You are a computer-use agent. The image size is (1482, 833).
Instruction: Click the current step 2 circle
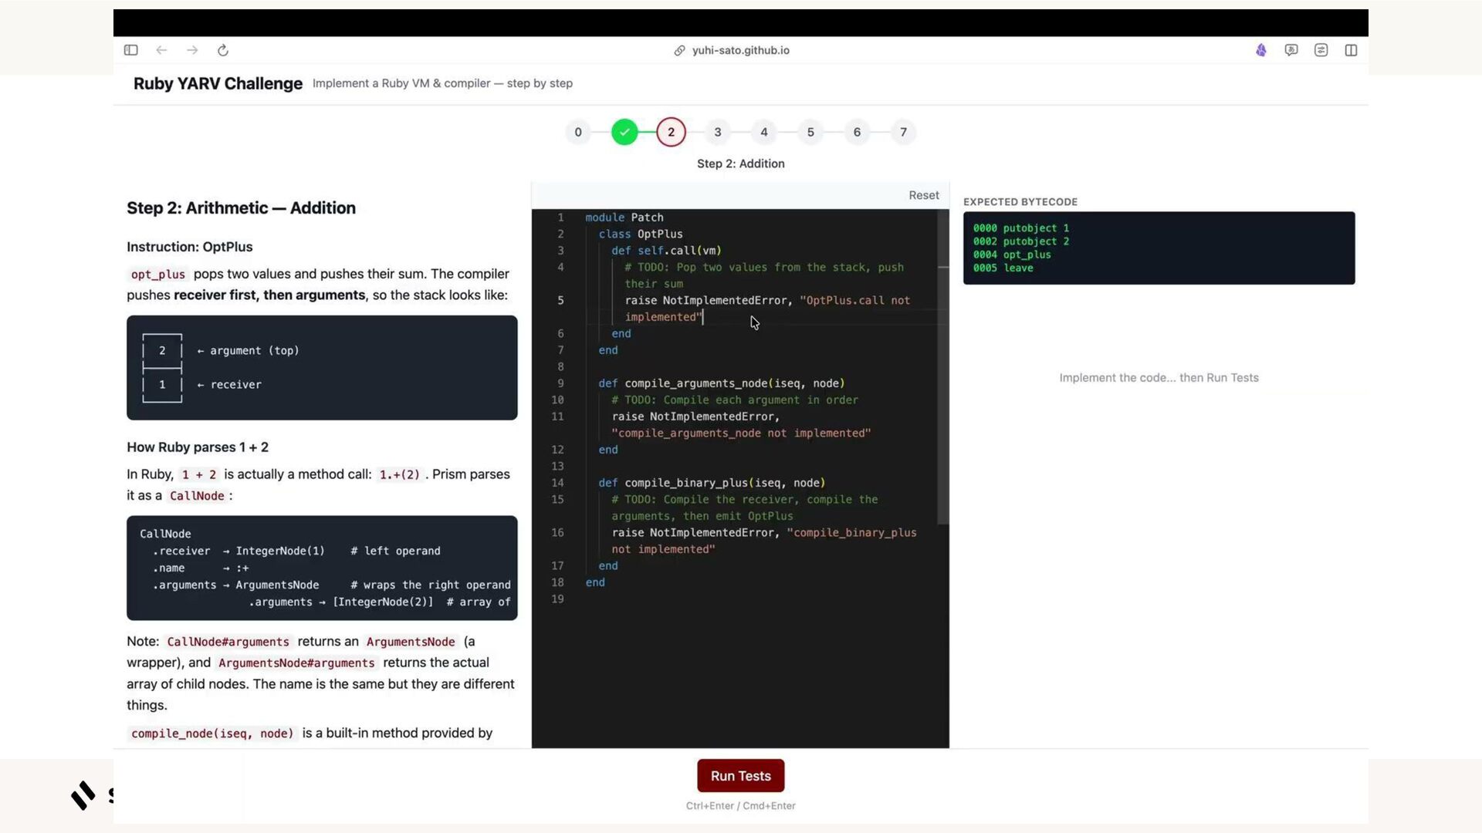671,132
